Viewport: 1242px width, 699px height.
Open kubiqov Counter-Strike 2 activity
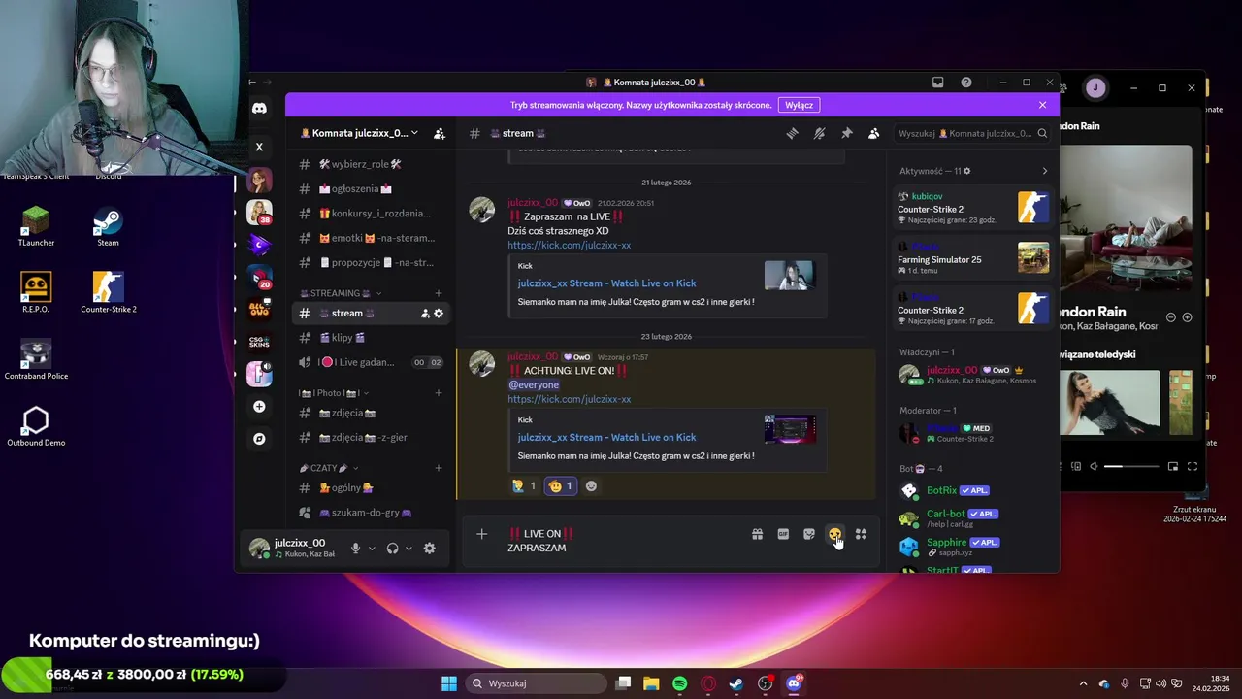[973, 208]
